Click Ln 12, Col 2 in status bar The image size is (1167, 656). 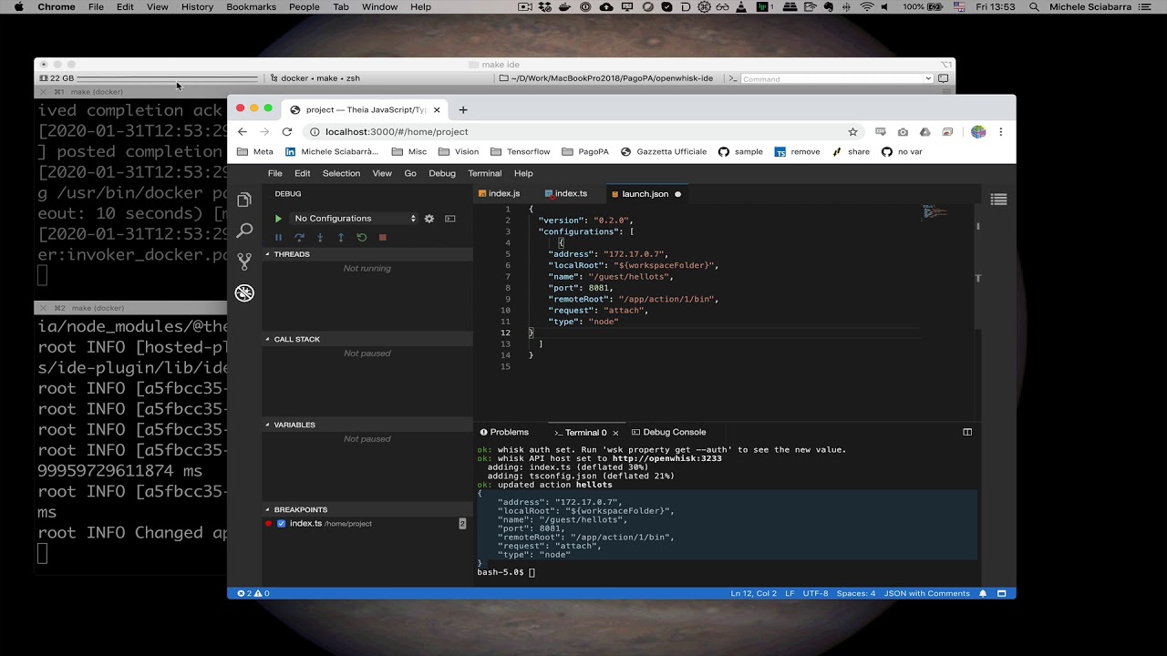point(753,594)
